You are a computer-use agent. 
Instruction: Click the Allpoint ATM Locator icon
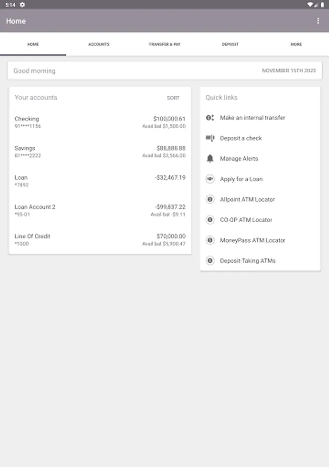coord(210,199)
